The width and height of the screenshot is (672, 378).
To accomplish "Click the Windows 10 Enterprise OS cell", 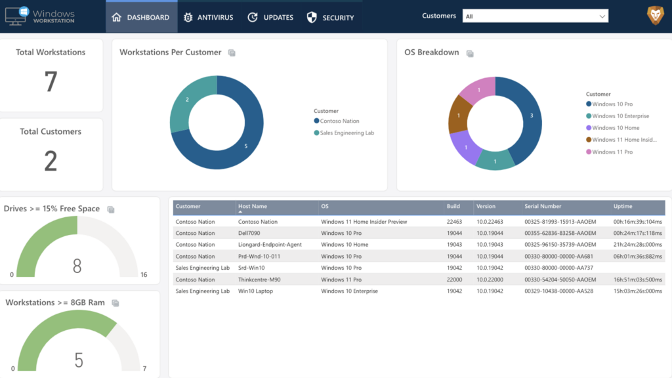I will tap(349, 291).
